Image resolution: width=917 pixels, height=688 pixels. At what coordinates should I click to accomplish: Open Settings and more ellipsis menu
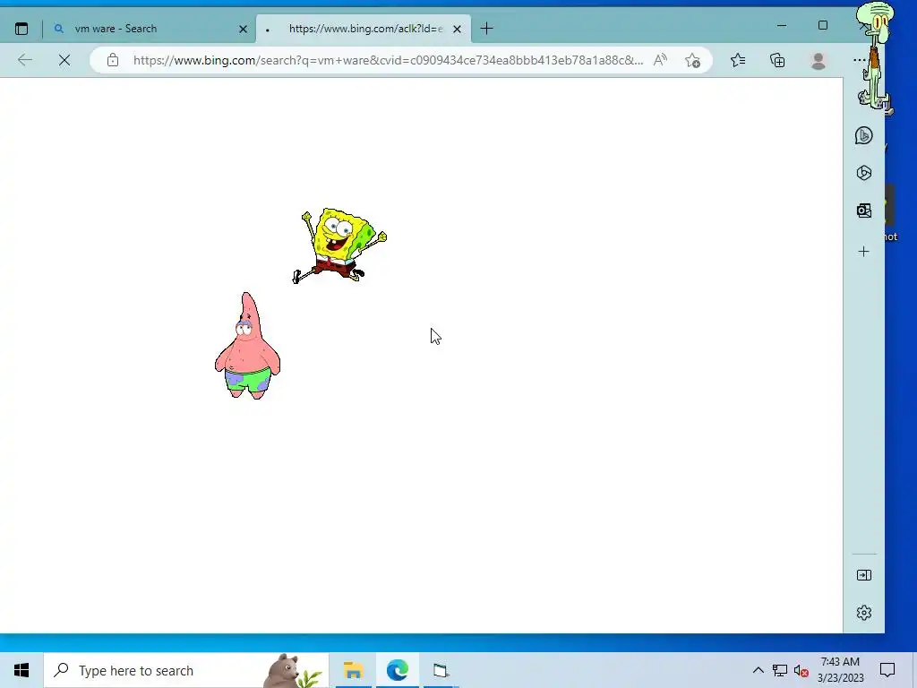pyautogui.click(x=858, y=60)
